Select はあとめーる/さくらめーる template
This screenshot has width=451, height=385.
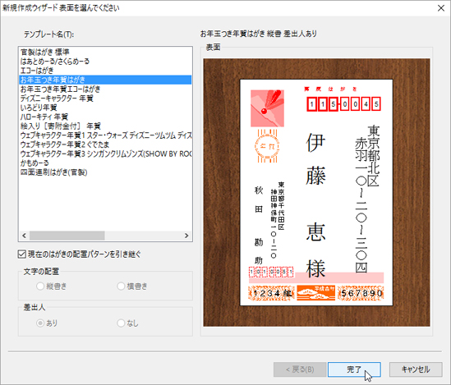105,62
